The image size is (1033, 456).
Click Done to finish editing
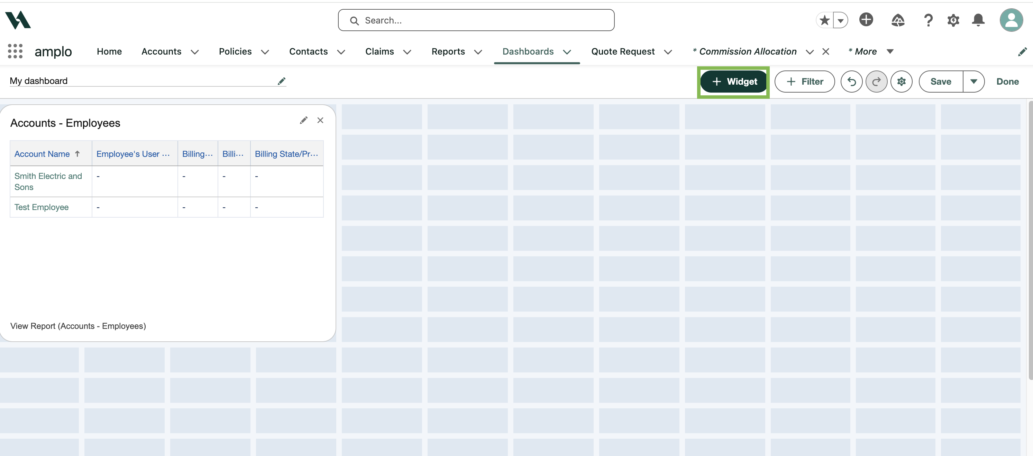coord(1007,82)
